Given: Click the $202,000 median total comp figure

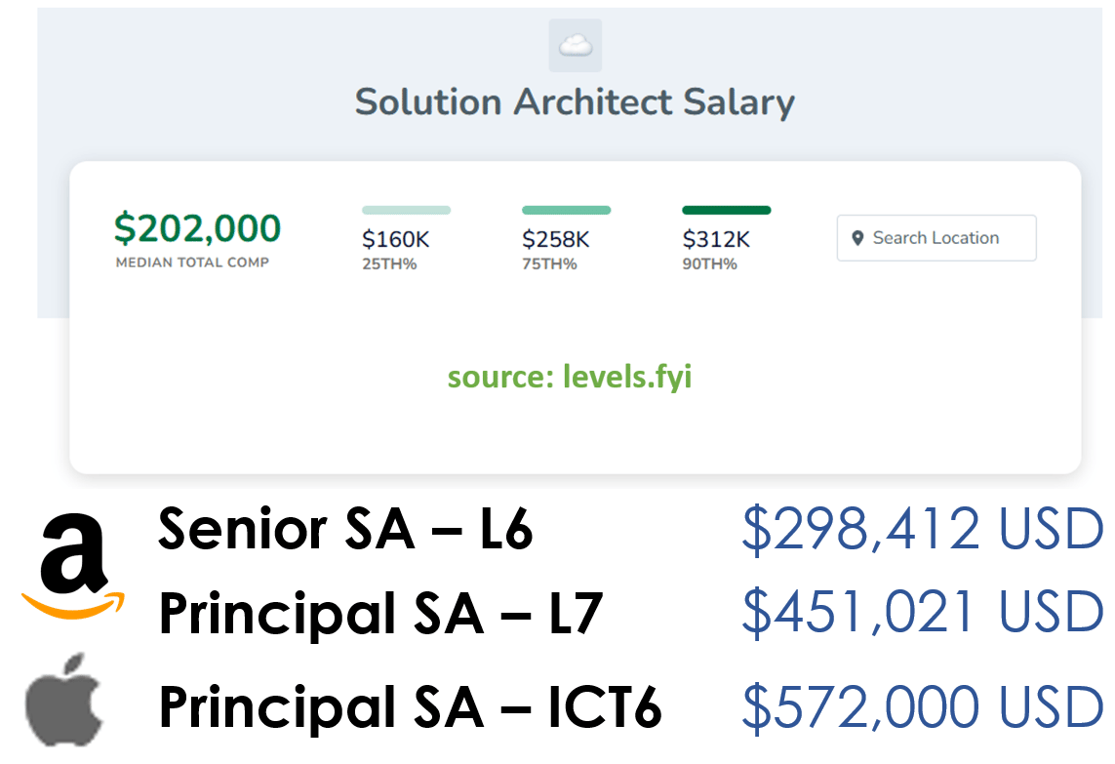Looking at the screenshot, I should click(198, 228).
